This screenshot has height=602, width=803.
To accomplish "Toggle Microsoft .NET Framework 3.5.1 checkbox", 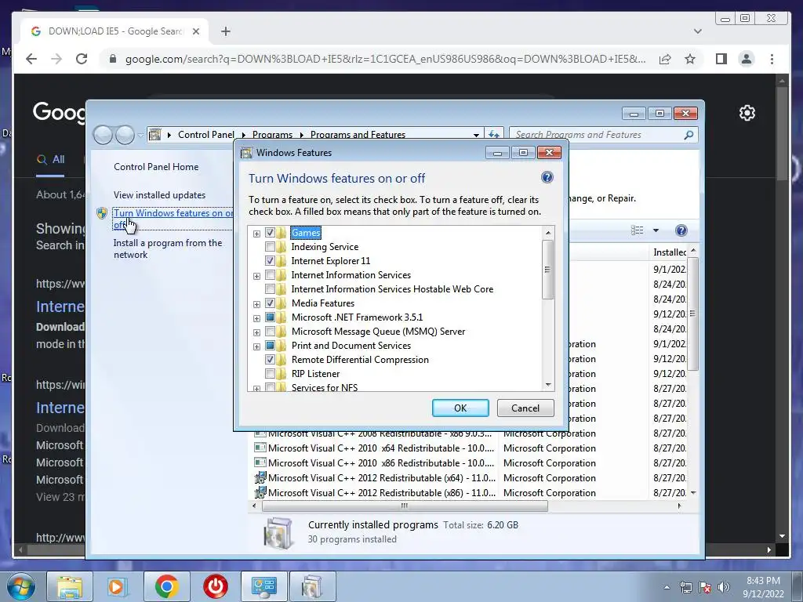I will (270, 317).
